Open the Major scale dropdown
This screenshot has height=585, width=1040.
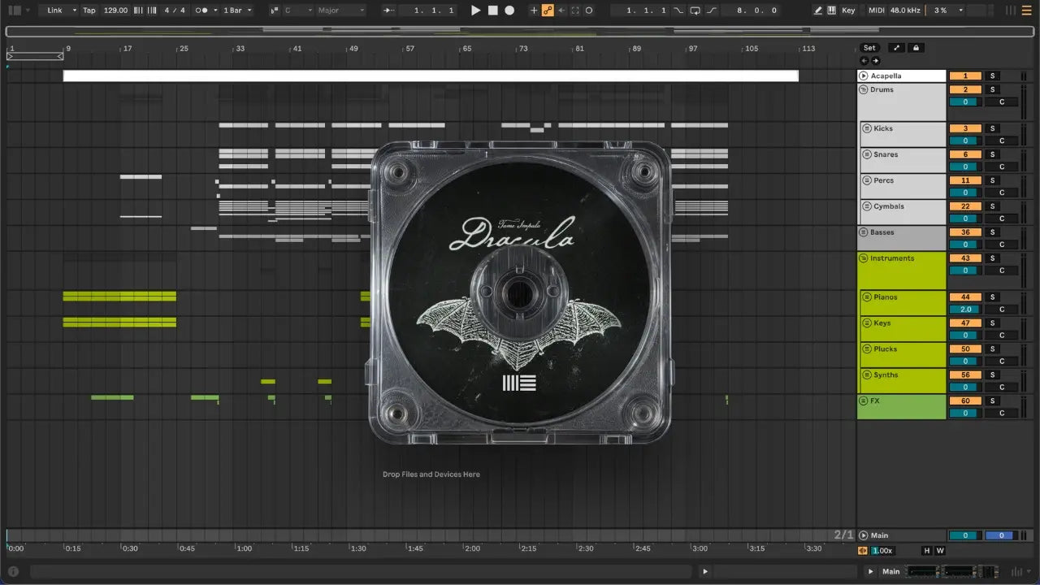[341, 11]
